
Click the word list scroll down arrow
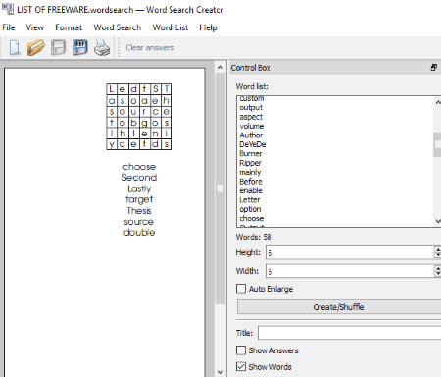click(438, 221)
